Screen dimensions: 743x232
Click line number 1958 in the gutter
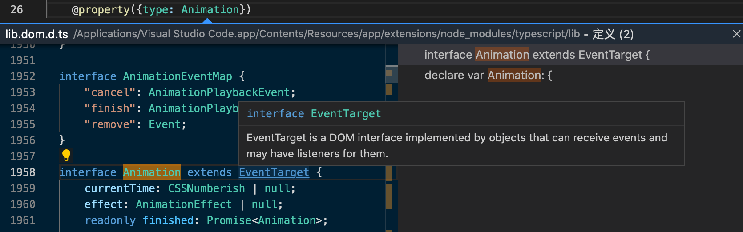coord(23,172)
